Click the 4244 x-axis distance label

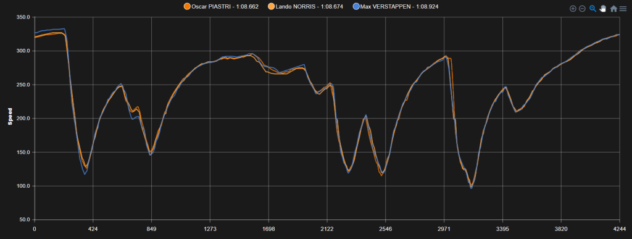coord(620,229)
